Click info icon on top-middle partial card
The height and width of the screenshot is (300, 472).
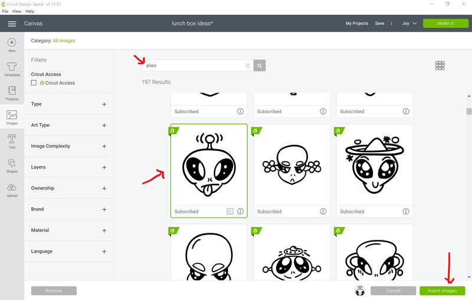pos(323,111)
